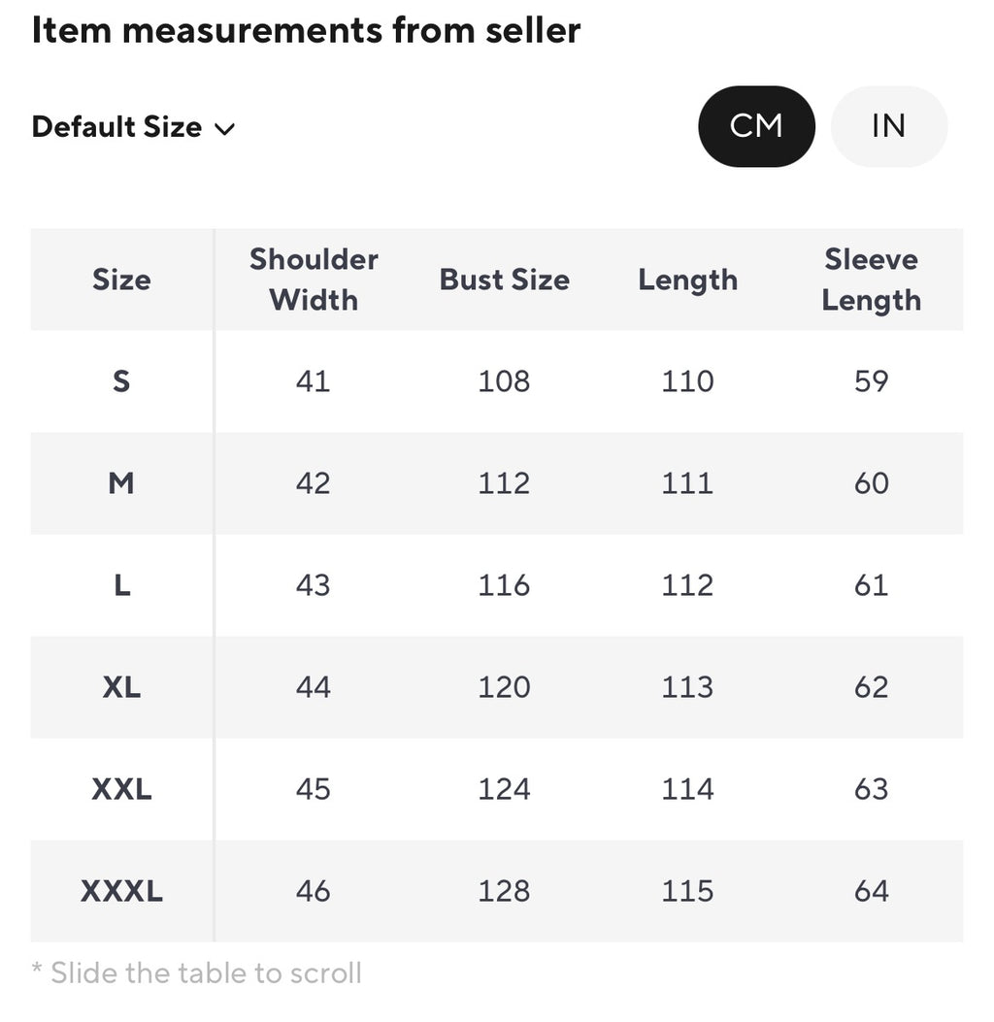The width and height of the screenshot is (994, 1022).
Task: Select the XL size row label
Action: pyautogui.click(x=121, y=687)
